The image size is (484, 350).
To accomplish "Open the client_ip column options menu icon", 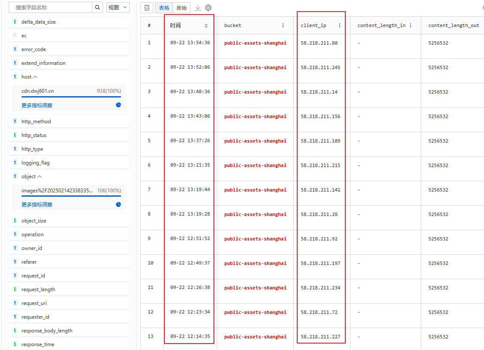I will [340, 25].
